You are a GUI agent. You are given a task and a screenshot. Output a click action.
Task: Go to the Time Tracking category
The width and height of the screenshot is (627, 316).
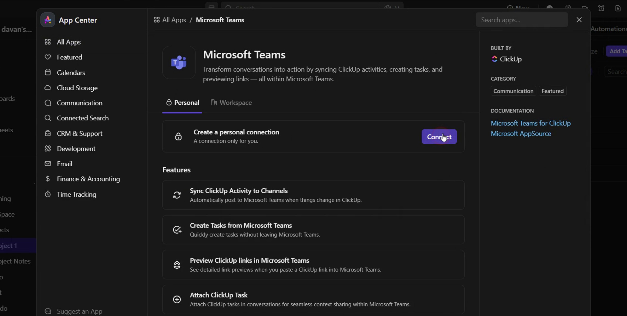point(76,194)
